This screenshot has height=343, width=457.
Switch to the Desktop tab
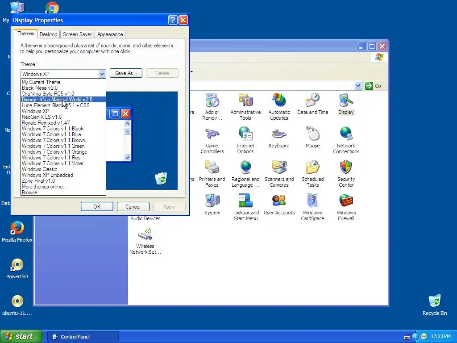(x=48, y=34)
